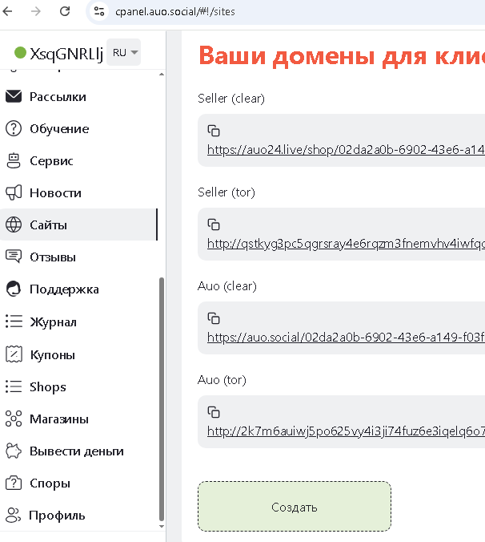Copy the Auo (tor) onion link
This screenshot has width=485, height=542.
point(214,412)
